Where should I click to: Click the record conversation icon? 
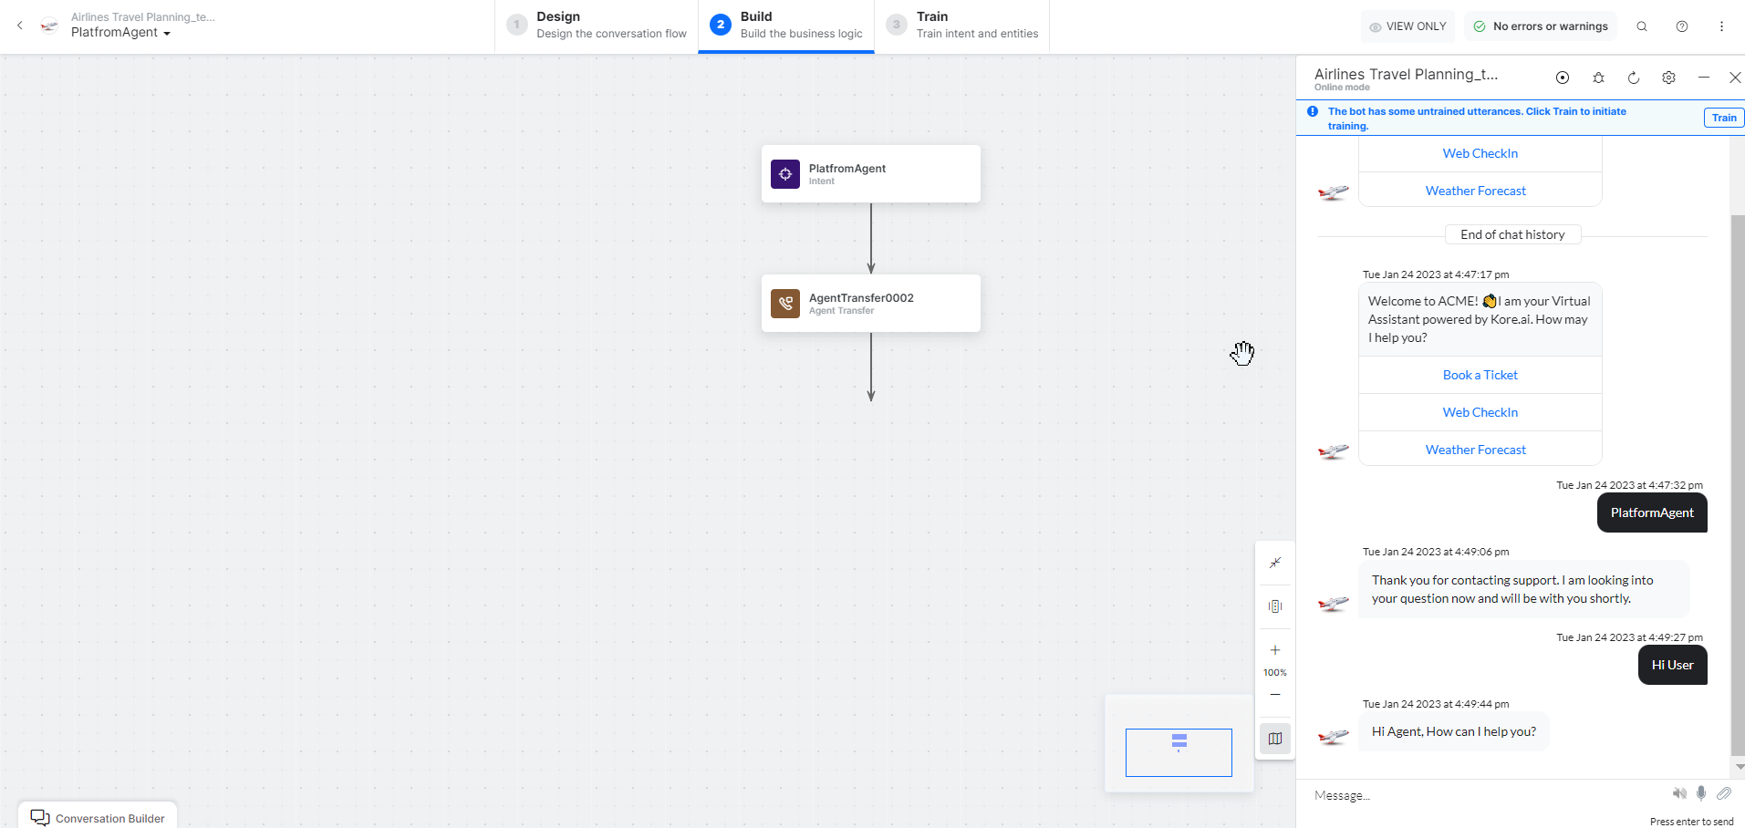pos(1563,78)
